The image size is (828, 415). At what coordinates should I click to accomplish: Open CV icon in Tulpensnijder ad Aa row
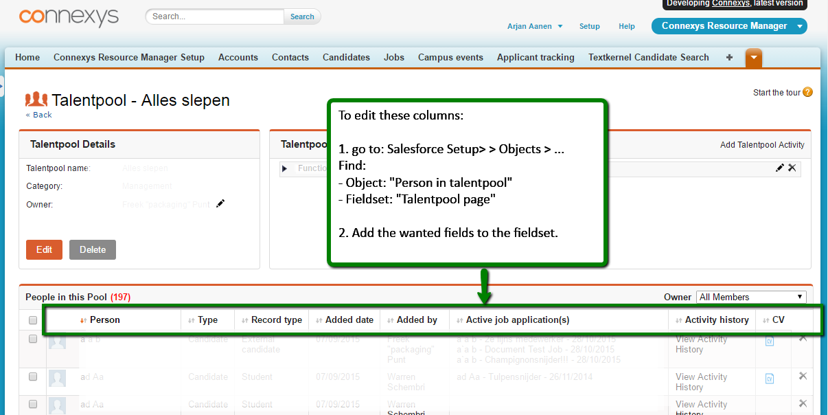770,379
